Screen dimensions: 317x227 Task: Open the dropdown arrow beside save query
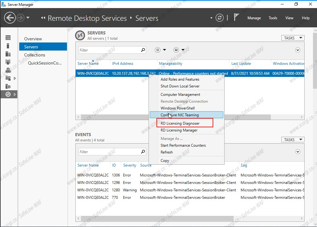click(183, 50)
